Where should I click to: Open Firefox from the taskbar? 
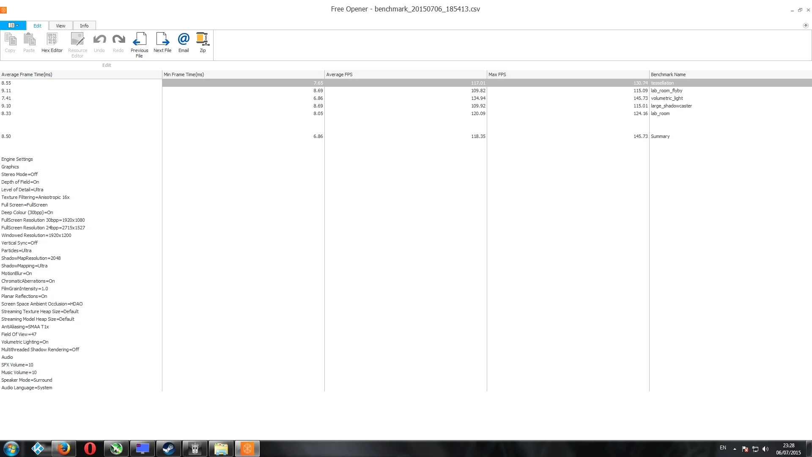(64, 449)
